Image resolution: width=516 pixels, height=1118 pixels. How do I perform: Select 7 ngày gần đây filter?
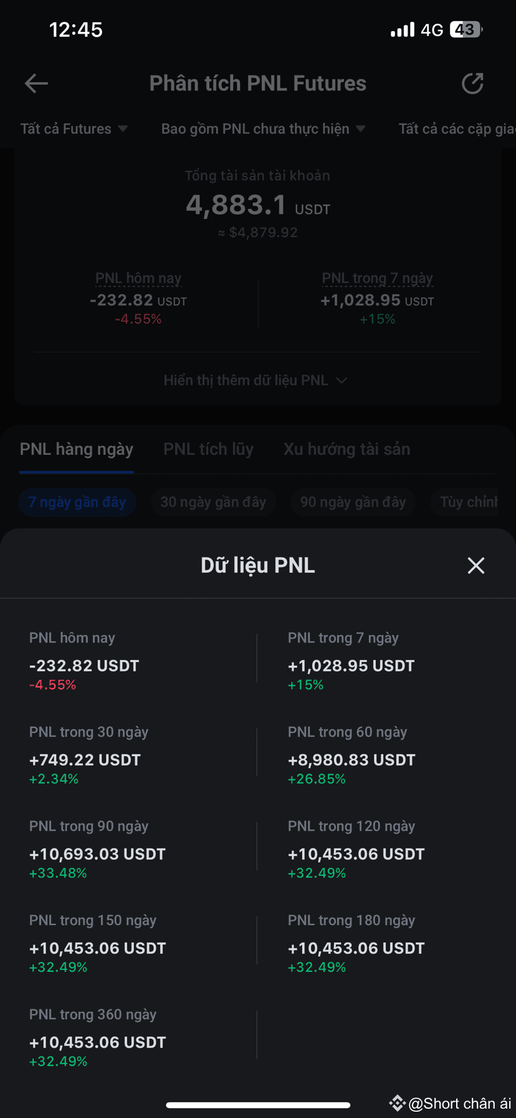pos(77,502)
